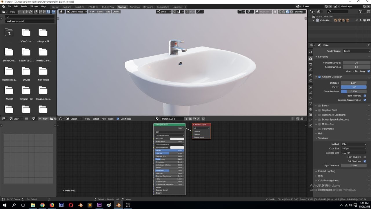Enable Bloom checkbox
Image resolution: width=371 pixels, height=209 pixels.
[319, 106]
